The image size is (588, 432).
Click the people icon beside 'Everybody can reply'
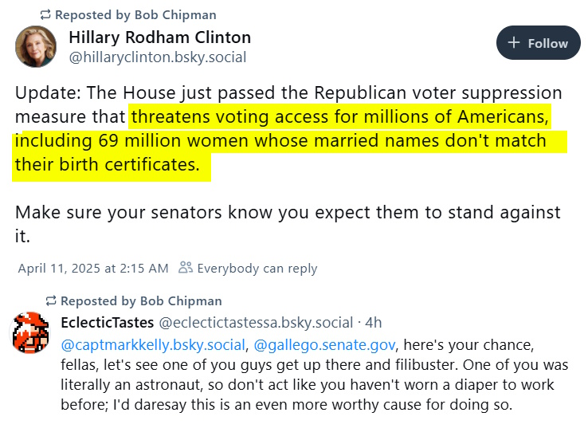pos(186,268)
